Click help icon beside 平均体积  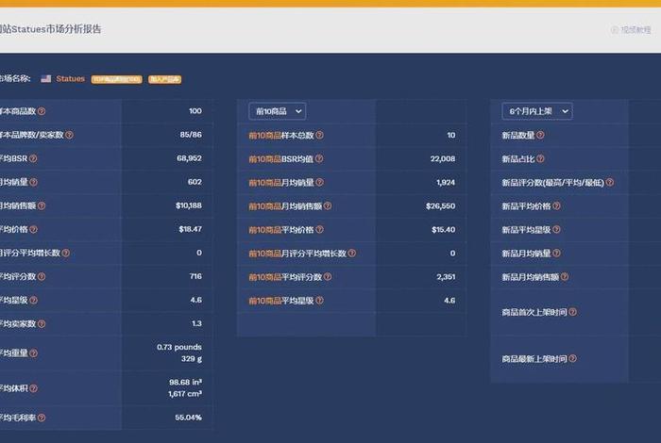33,388
